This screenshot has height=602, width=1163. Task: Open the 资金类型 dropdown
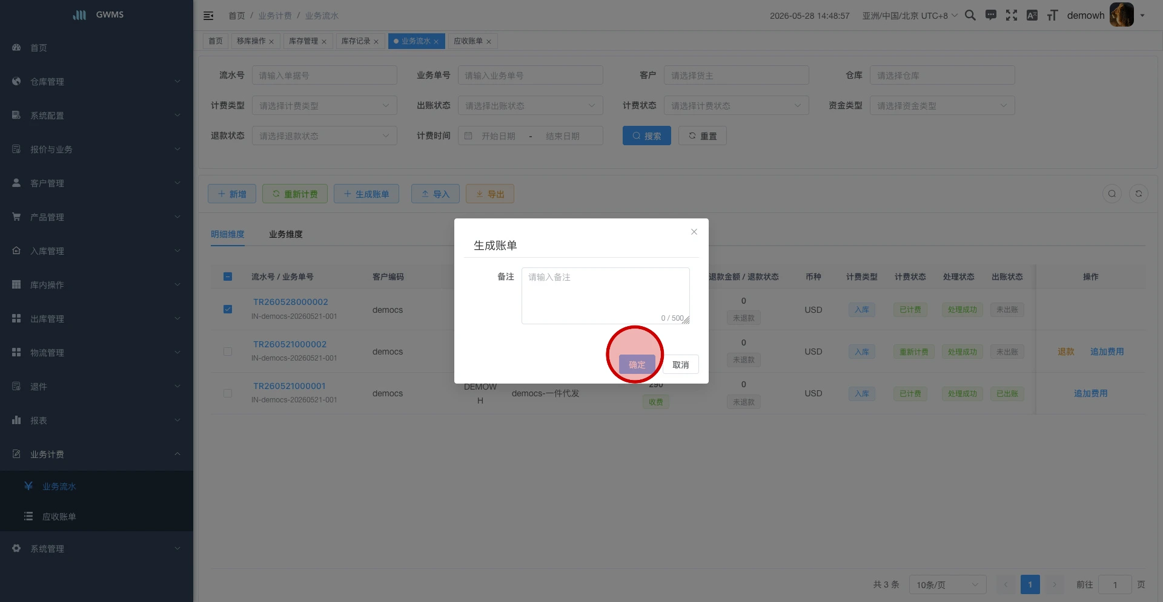click(x=943, y=105)
